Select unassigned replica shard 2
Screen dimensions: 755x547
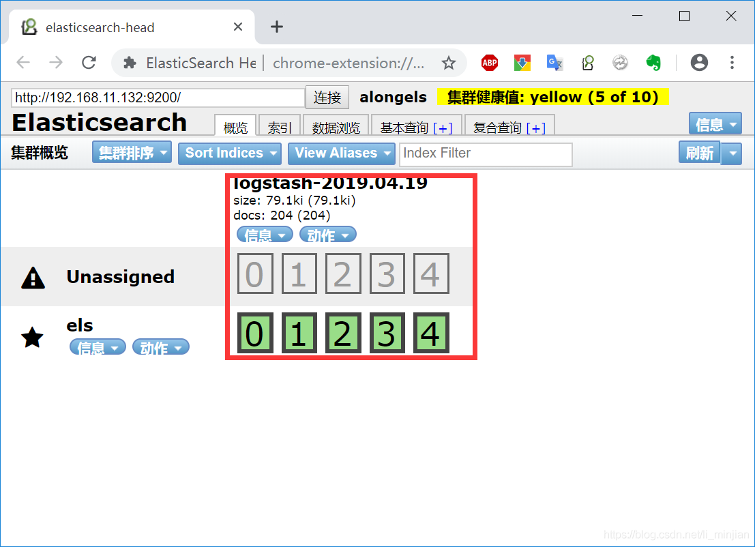tap(343, 273)
